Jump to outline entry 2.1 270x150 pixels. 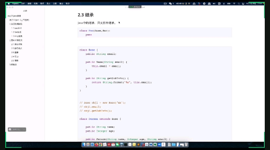click(x=17, y=44)
